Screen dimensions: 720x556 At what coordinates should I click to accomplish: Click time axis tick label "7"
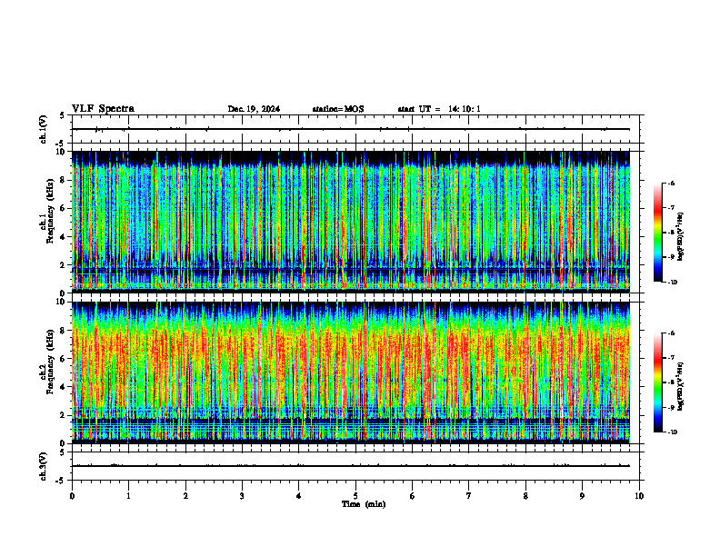click(469, 496)
